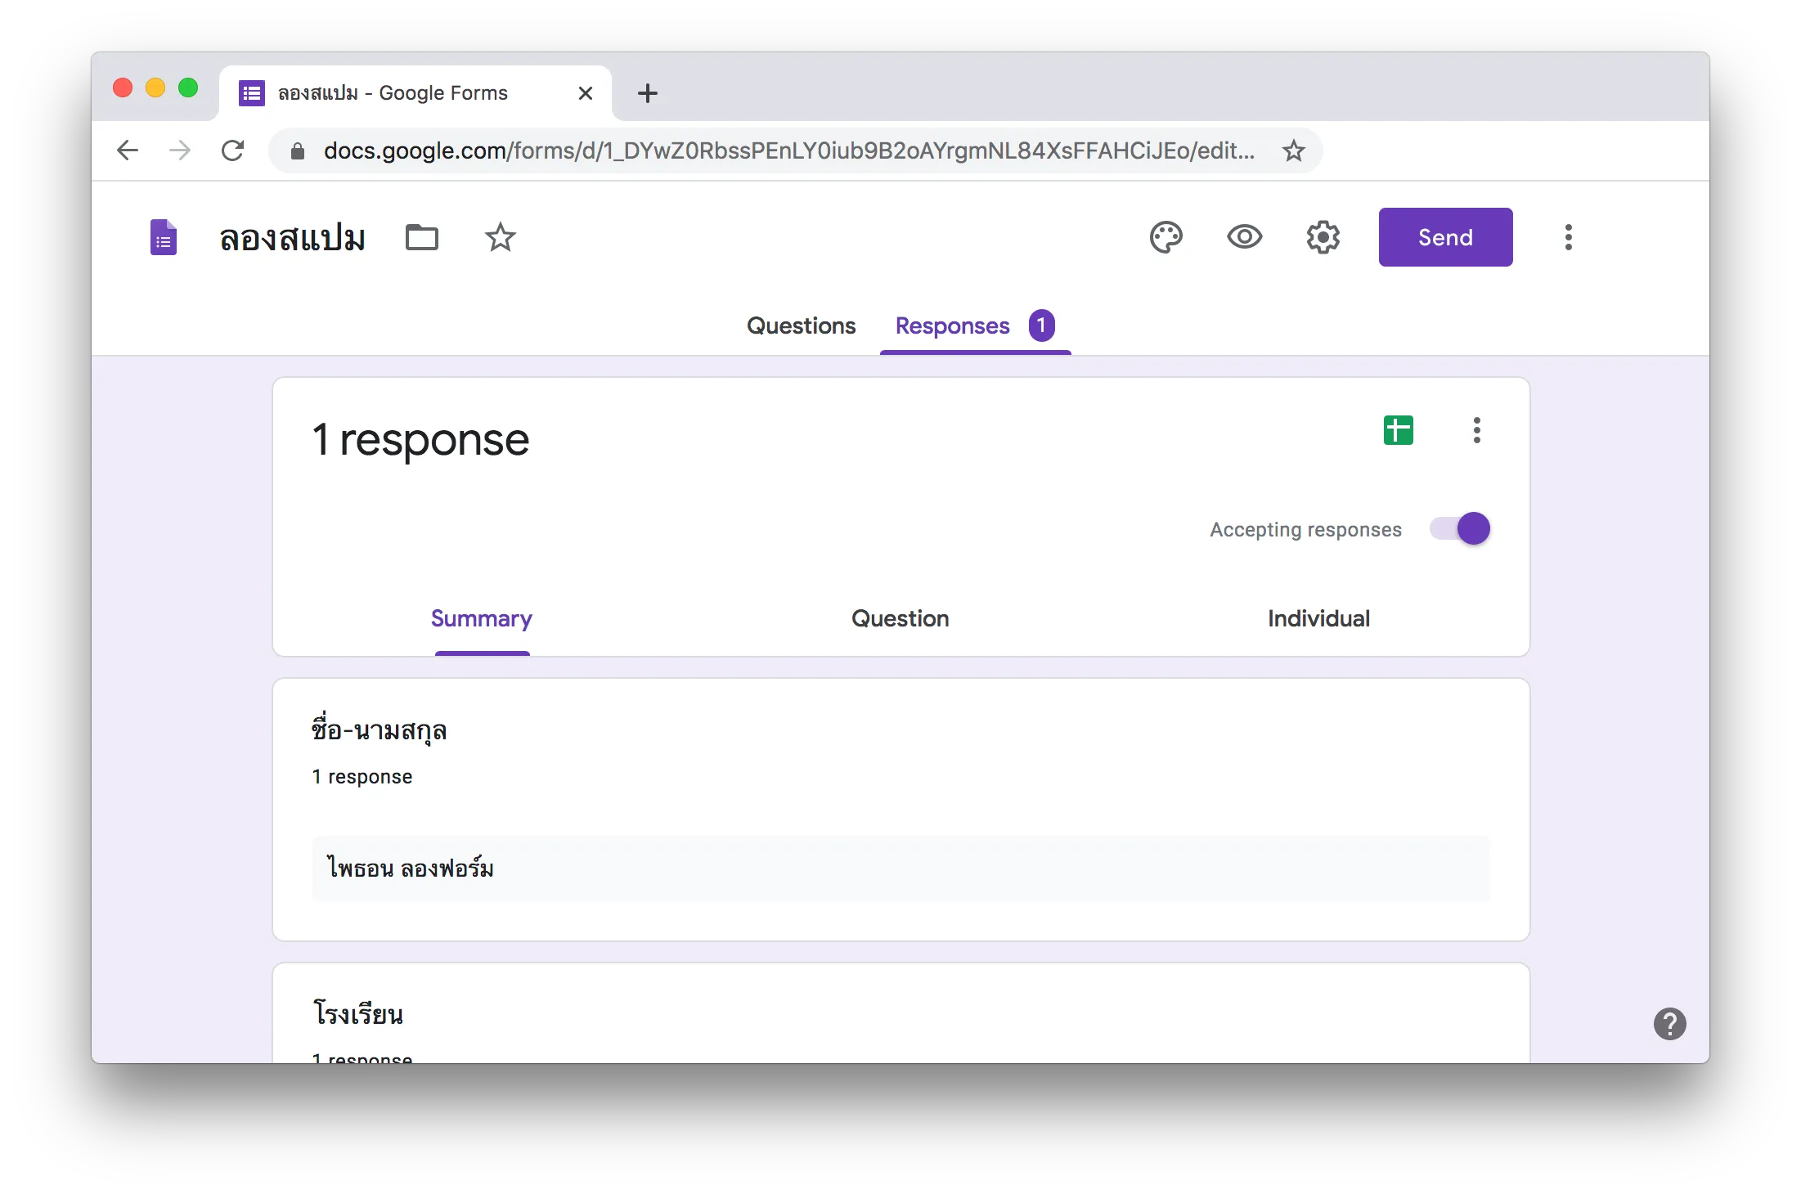
Task: Create spreadsheet from responses green icon
Action: tap(1398, 430)
